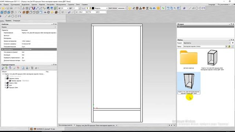Switch to the Операции tab
Image resolution: width=235 pixels, height=132 pixels.
(17, 21)
